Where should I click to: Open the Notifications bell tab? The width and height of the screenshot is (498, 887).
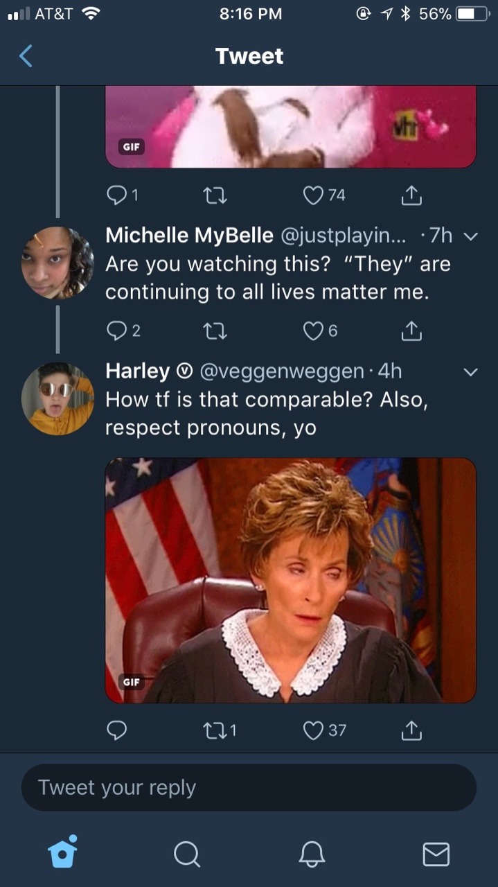[x=311, y=854]
